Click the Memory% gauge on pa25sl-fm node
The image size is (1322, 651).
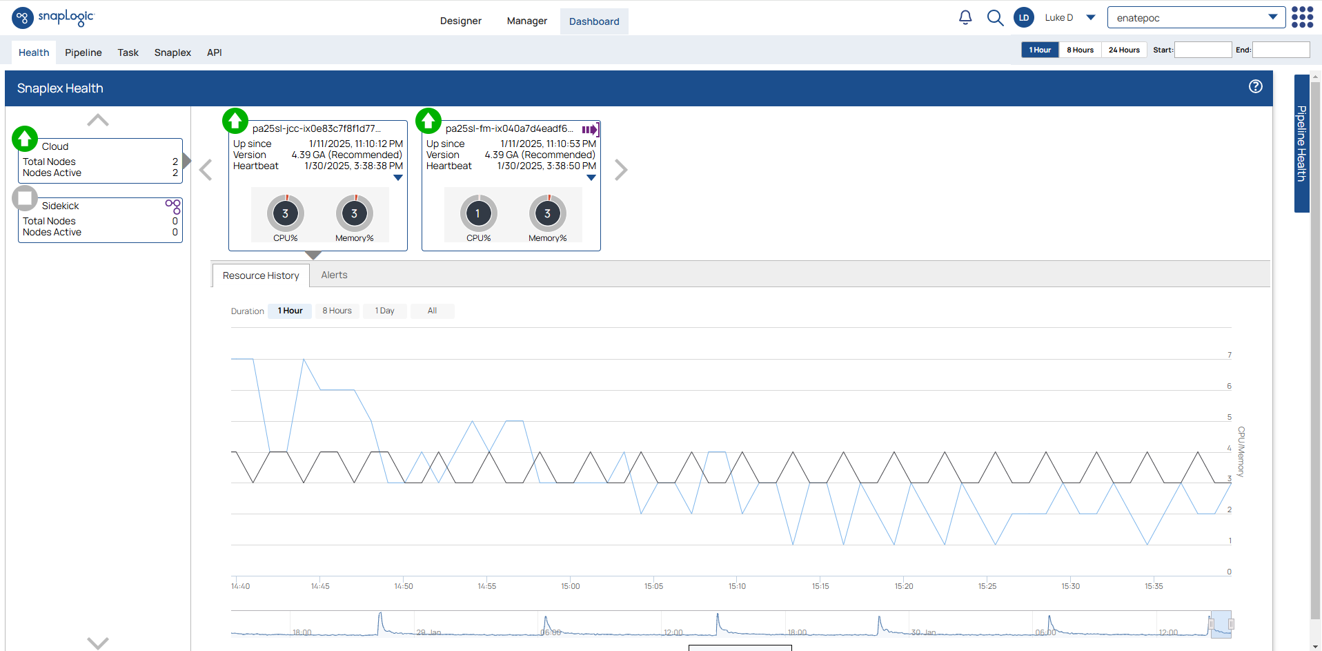(548, 214)
